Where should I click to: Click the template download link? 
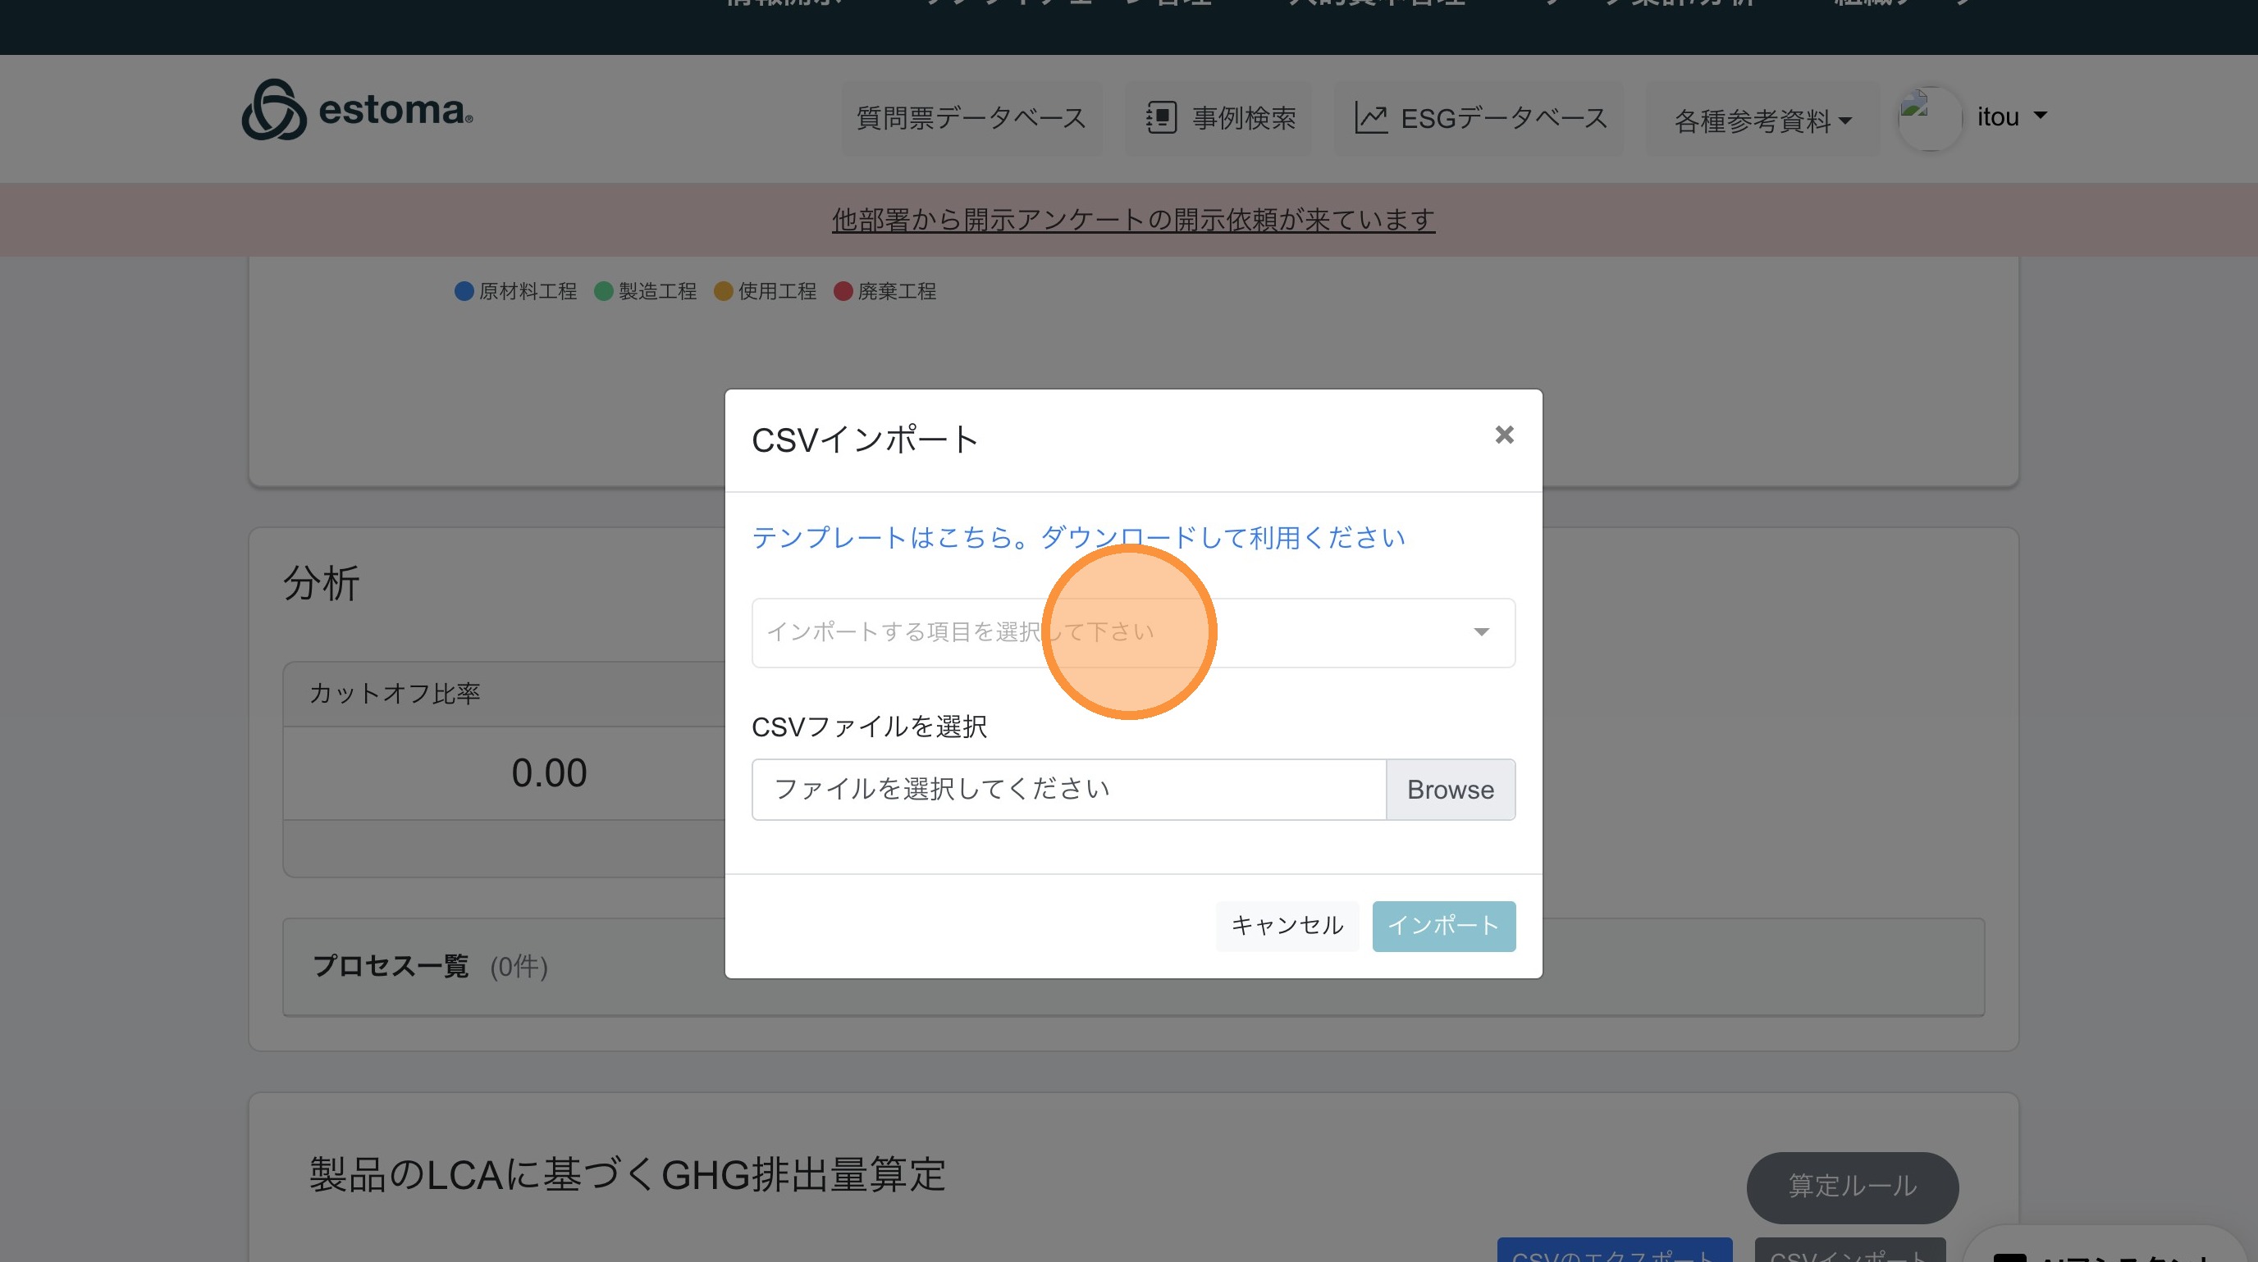pyautogui.click(x=1078, y=537)
